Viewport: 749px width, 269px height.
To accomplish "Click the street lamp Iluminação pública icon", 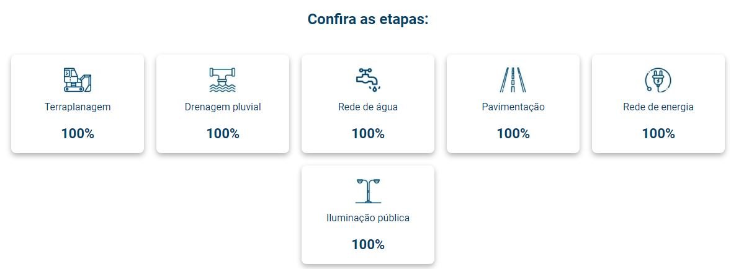I will [x=368, y=190].
